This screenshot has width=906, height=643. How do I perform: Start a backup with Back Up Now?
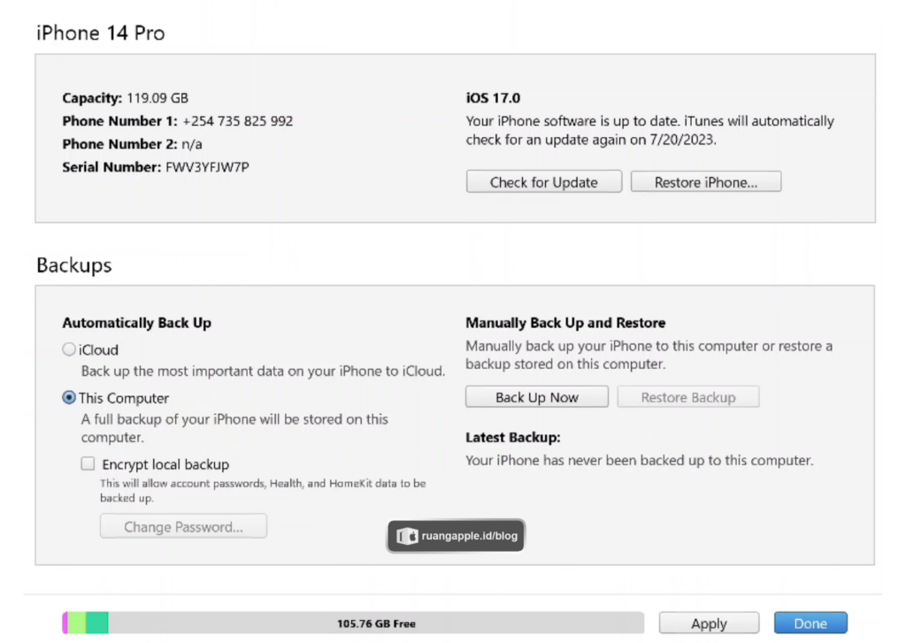pos(536,397)
